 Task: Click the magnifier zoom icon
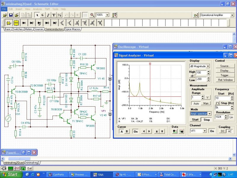point(92,15)
